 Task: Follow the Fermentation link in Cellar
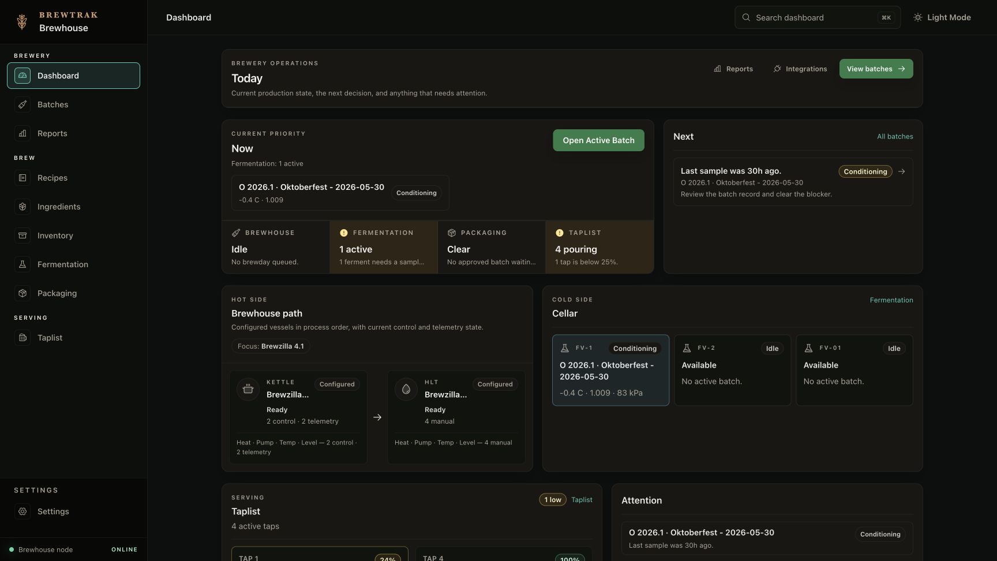[x=891, y=300]
